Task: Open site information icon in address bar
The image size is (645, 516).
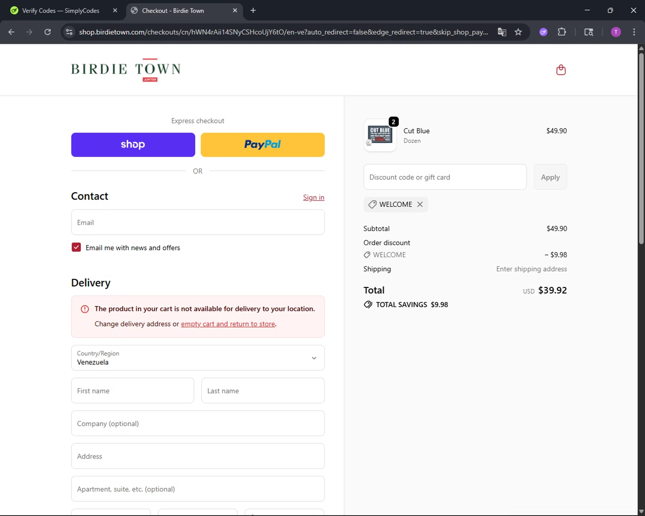Action: pyautogui.click(x=69, y=32)
